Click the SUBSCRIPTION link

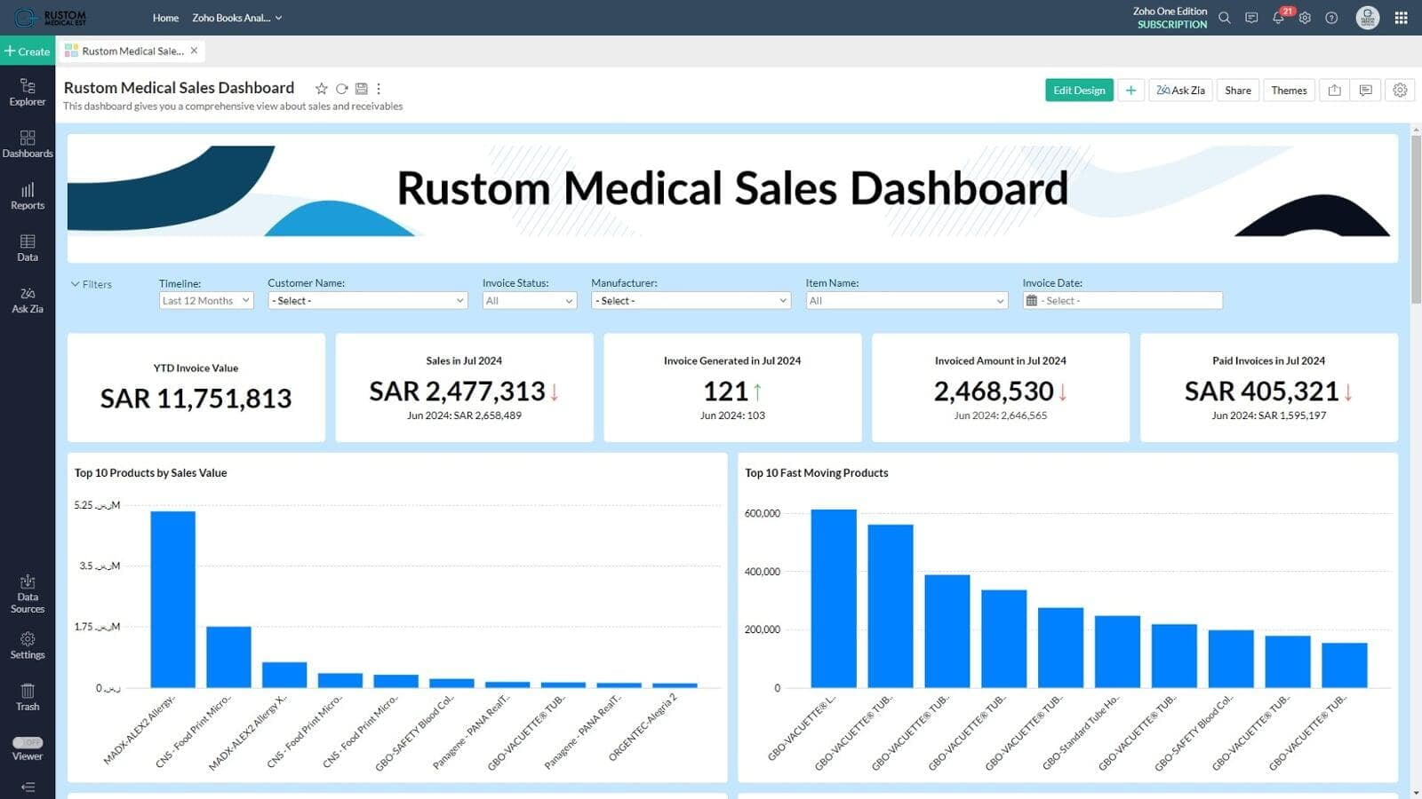pos(1172,25)
